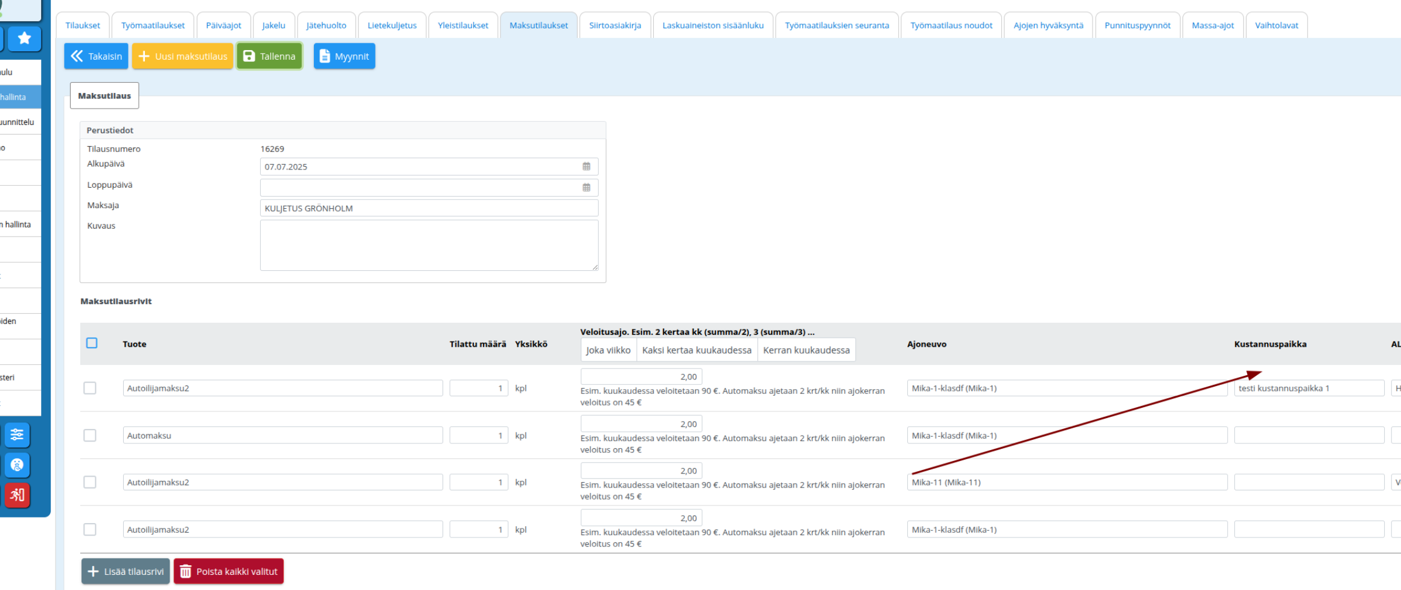Open the Maksaja field KULJETUS GRÖNHOLM
Image resolution: width=1401 pixels, height=590 pixels.
point(429,208)
